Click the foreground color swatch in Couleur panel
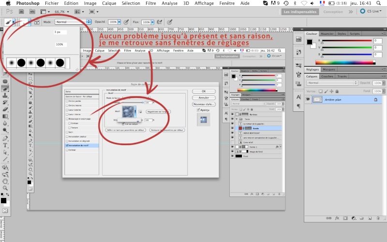This screenshot has width=387, height=242. point(309,42)
